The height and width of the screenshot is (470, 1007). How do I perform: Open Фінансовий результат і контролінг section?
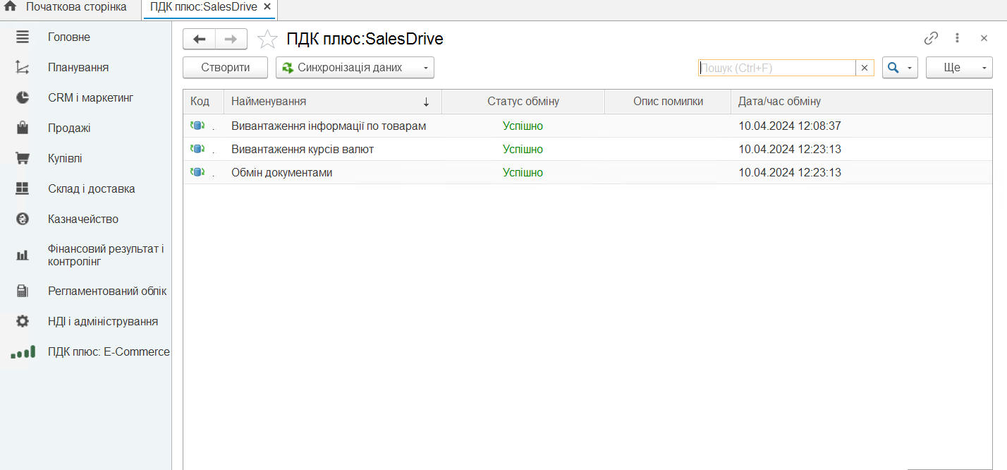pyautogui.click(x=106, y=255)
